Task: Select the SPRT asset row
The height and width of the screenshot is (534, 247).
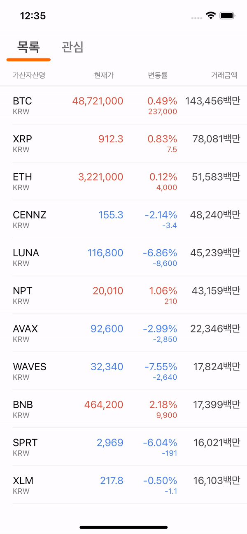Action: tap(123, 447)
